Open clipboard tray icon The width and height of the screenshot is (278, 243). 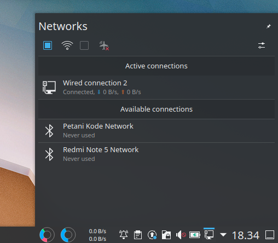(138, 235)
